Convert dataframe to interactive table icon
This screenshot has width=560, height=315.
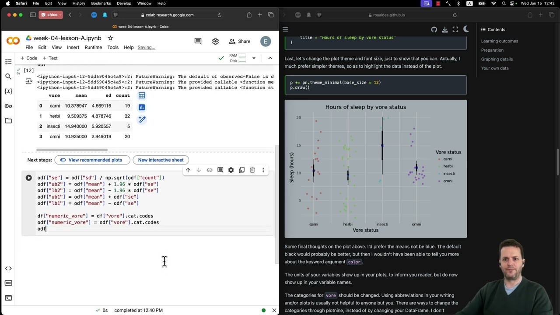tap(142, 95)
